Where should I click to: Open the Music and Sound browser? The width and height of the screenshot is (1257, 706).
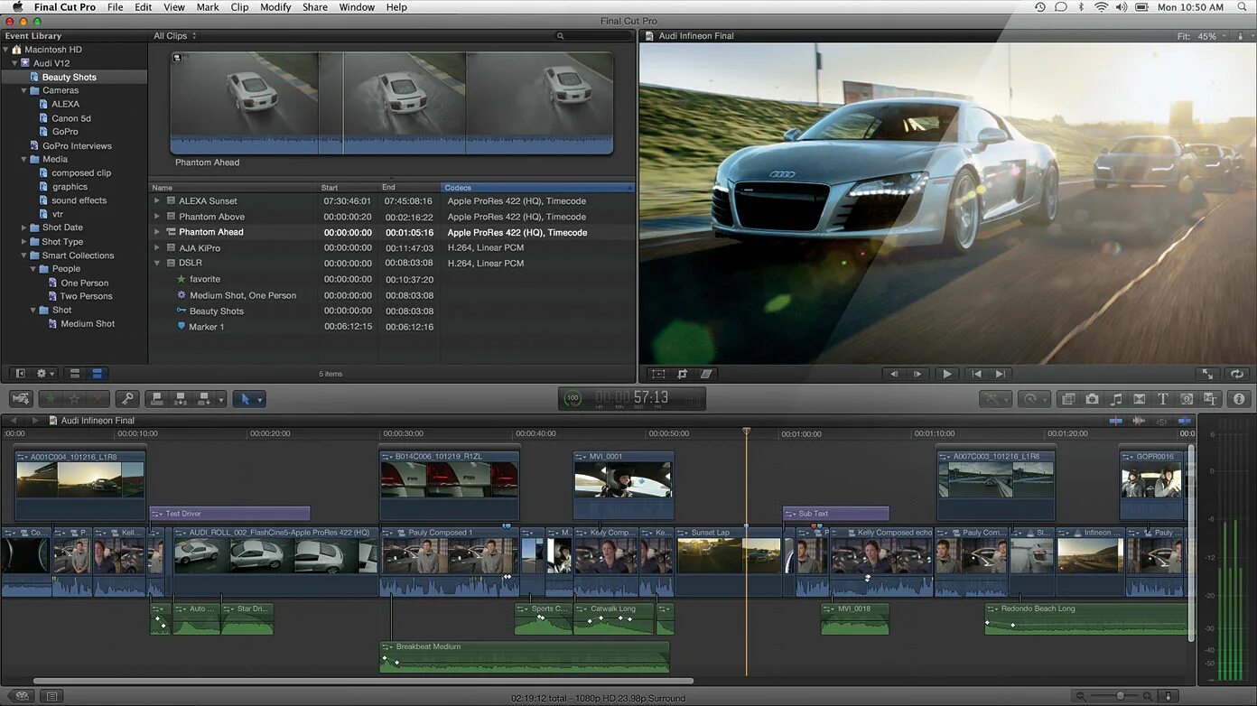1116,399
